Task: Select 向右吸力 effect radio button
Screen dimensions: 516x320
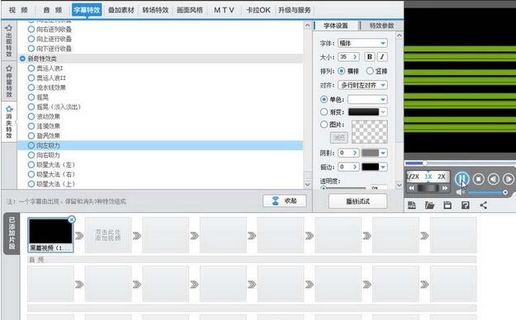Action: click(31, 155)
